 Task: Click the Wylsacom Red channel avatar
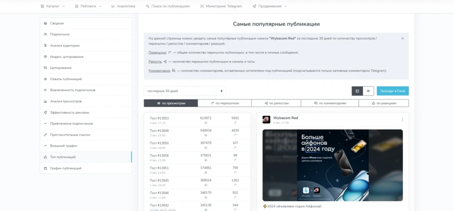point(266,119)
